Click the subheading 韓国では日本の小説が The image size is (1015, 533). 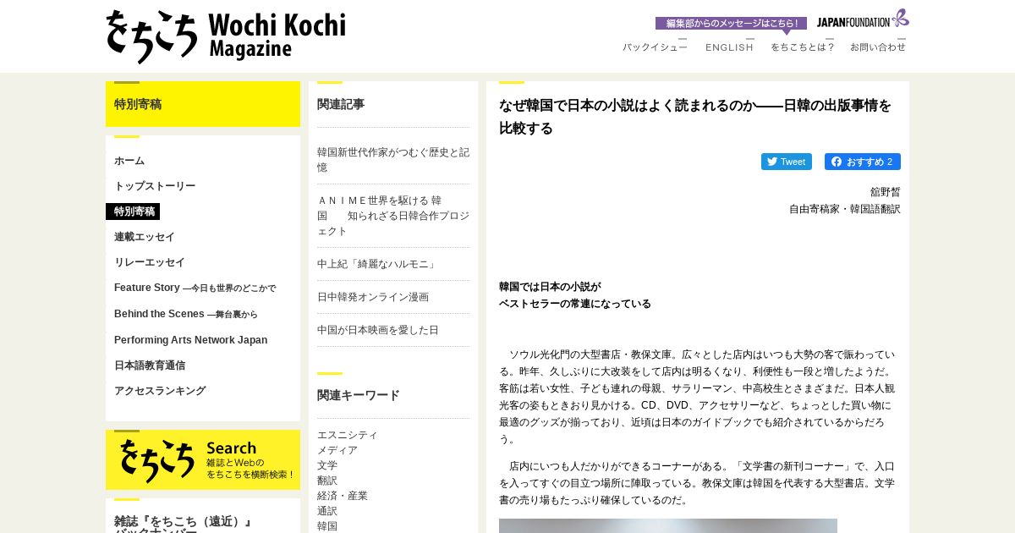pos(550,287)
